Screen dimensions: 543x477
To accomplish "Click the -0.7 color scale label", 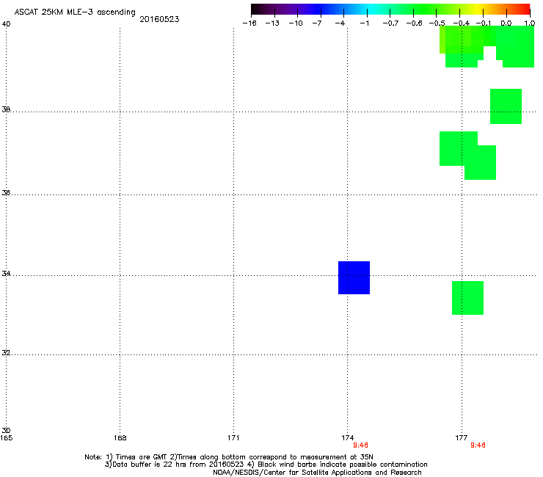I will click(x=390, y=23).
